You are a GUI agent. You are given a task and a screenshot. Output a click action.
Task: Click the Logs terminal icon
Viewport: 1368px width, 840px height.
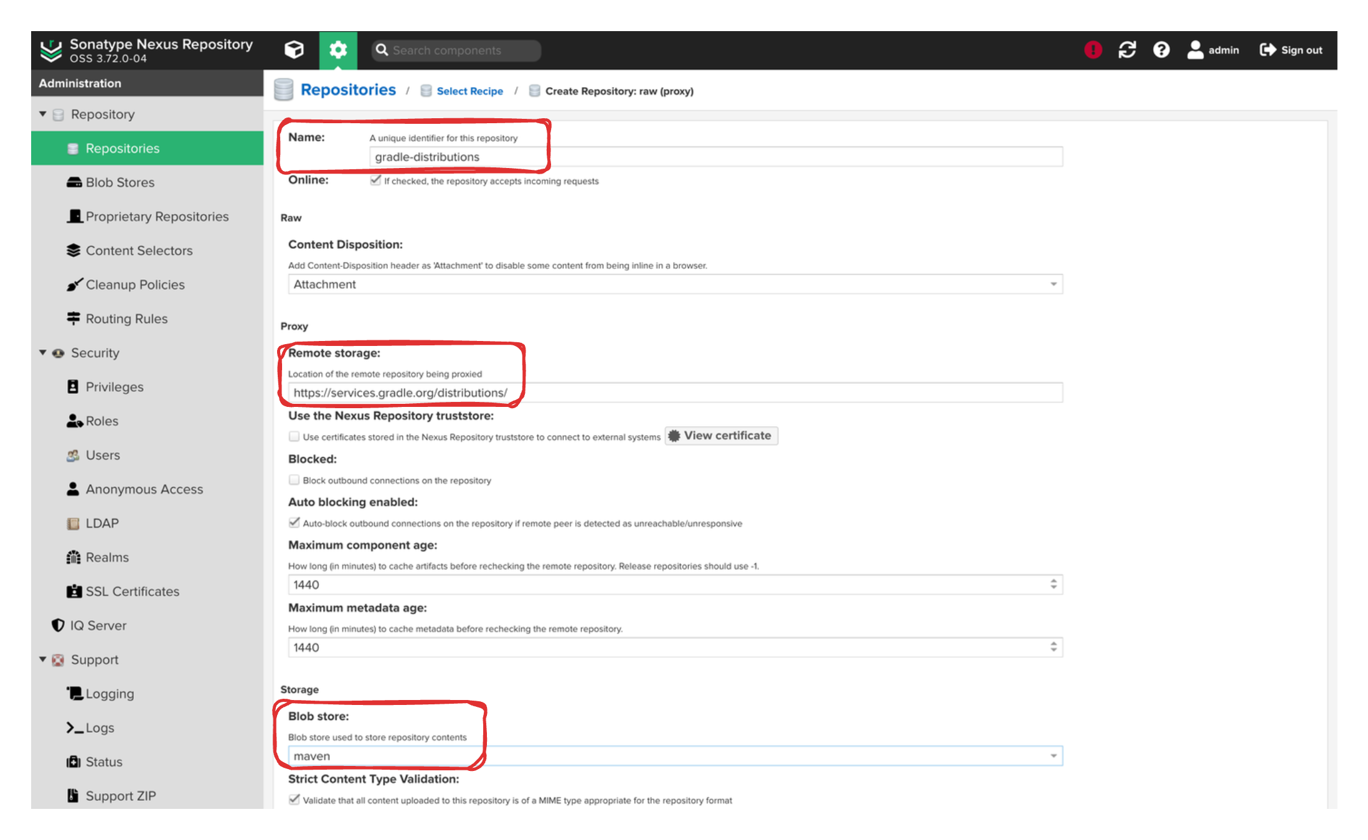pos(75,727)
